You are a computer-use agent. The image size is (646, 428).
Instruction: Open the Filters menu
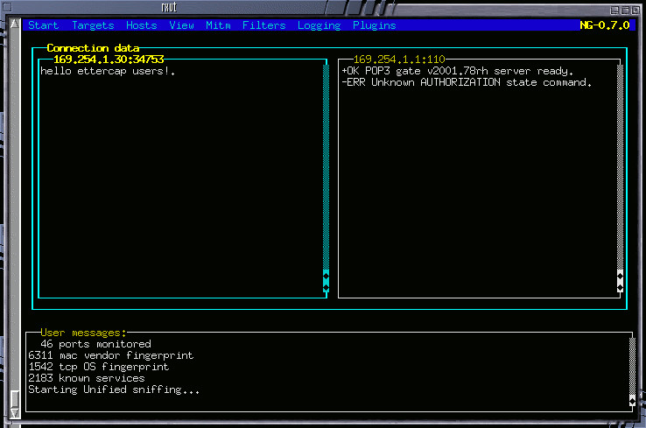263,25
